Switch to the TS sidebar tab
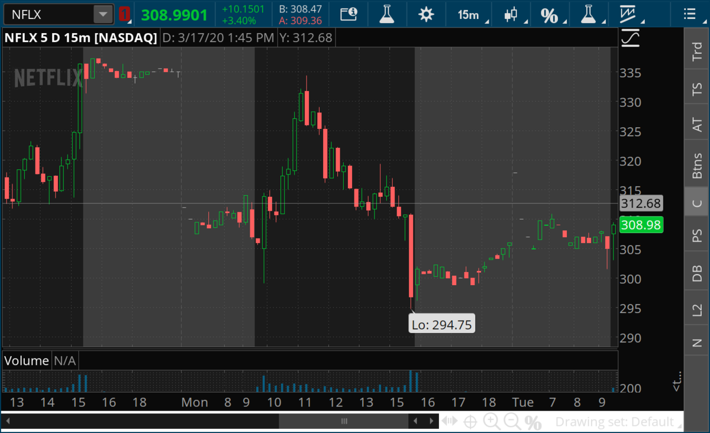 tap(697, 90)
